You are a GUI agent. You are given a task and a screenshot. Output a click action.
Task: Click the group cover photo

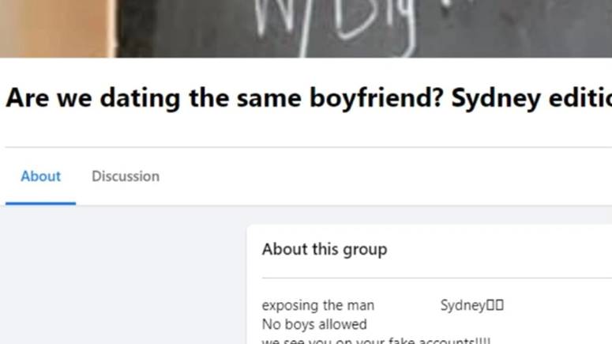(x=306, y=28)
